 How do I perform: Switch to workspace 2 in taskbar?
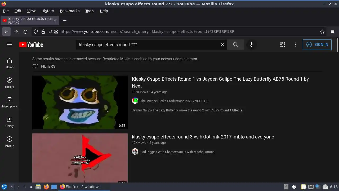18,187
